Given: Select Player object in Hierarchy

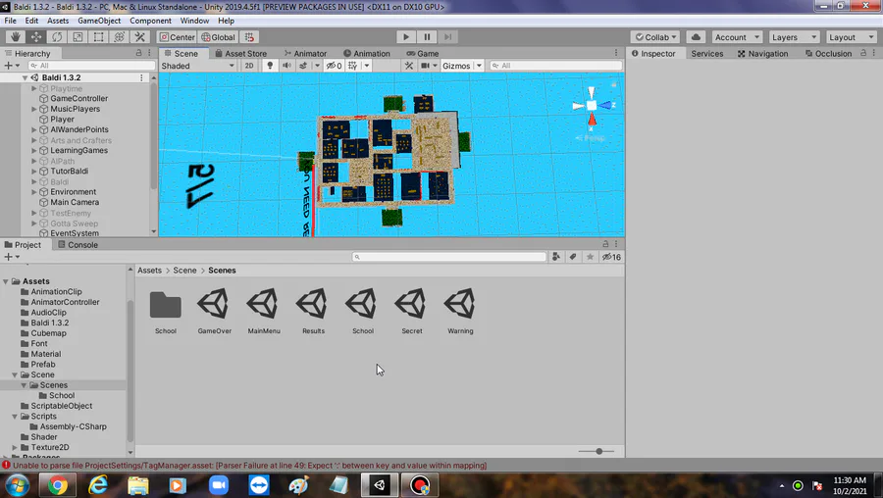Looking at the screenshot, I should [x=62, y=120].
